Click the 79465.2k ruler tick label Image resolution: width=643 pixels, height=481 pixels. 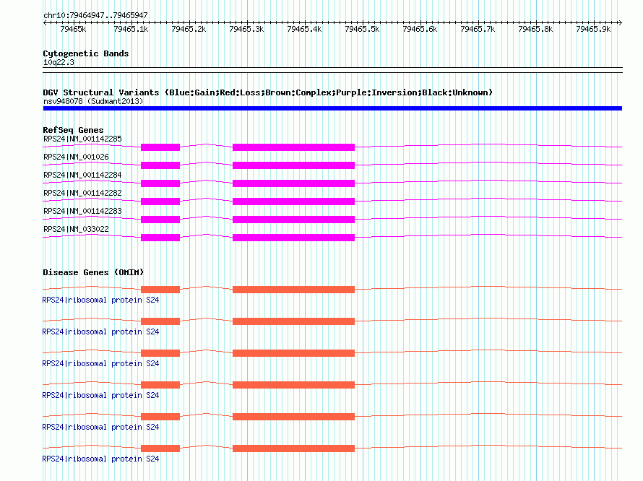(189, 29)
